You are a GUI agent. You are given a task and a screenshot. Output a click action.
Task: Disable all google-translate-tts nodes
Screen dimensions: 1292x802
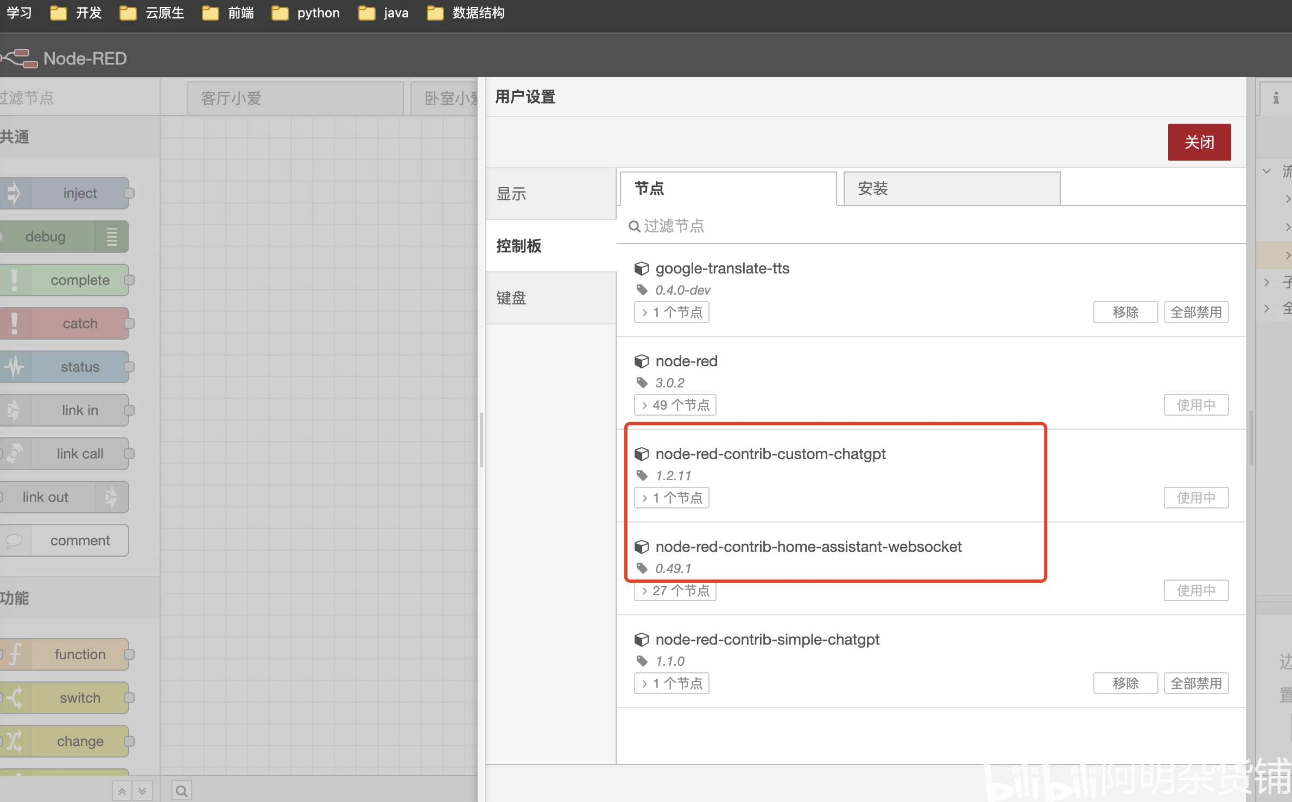1196,313
